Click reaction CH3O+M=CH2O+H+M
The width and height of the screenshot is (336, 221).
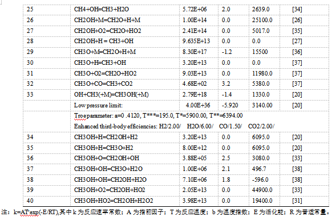[105, 52]
